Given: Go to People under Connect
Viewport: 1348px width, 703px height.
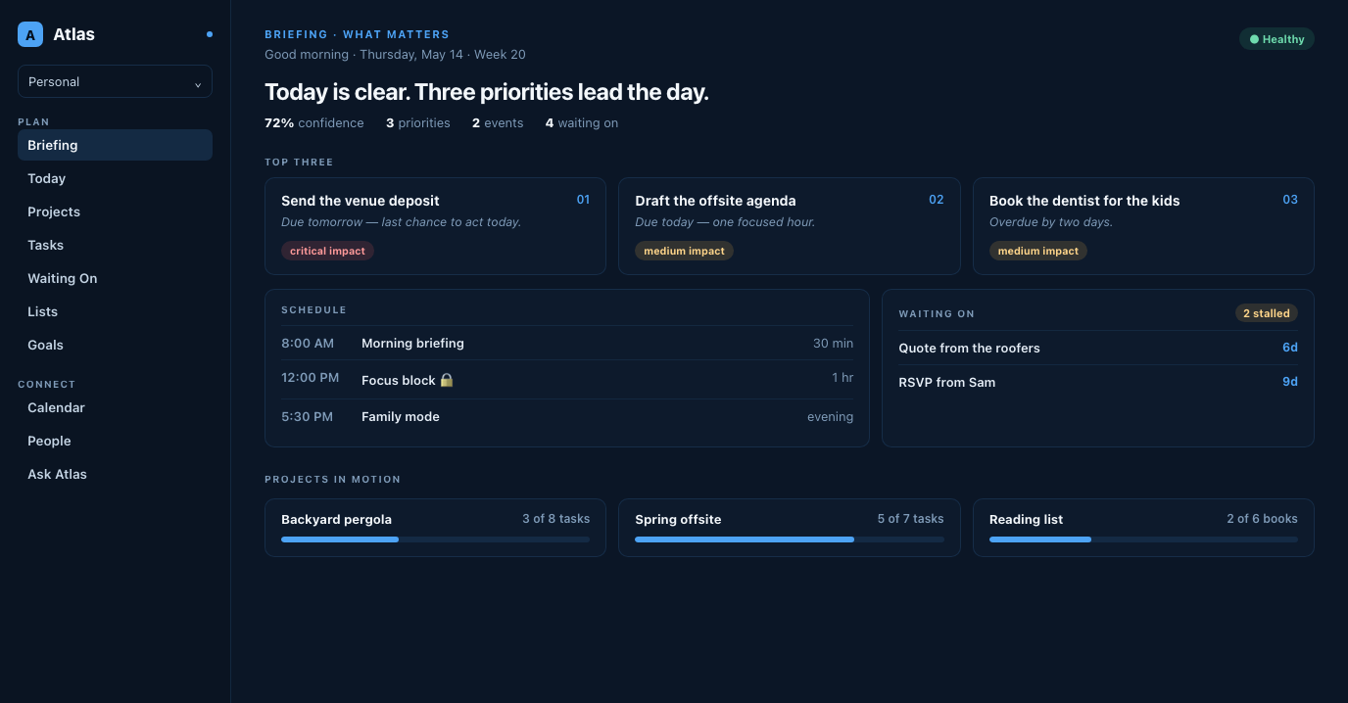Looking at the screenshot, I should [x=115, y=441].
